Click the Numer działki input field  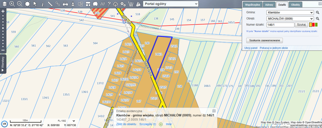[x=280, y=25]
